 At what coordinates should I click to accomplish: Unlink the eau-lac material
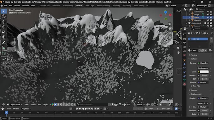tap(206, 50)
